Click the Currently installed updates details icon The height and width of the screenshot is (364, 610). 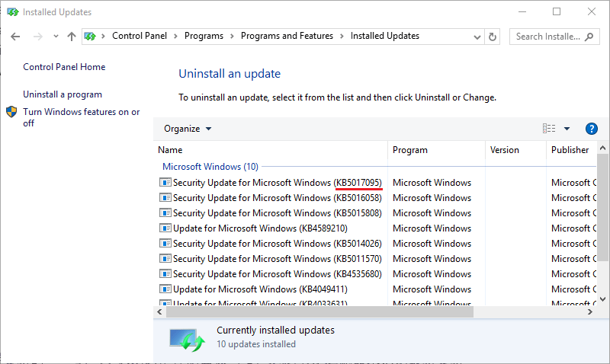point(187,340)
